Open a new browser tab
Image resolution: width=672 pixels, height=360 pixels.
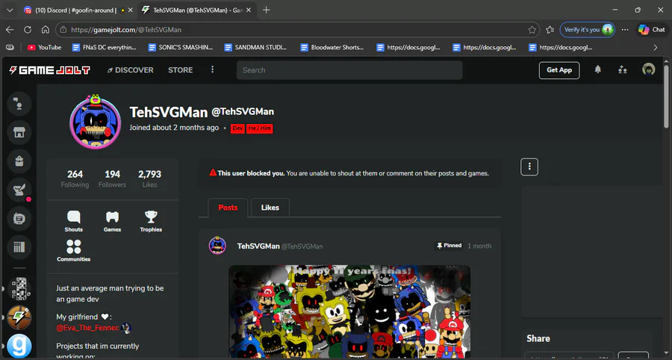tap(266, 10)
